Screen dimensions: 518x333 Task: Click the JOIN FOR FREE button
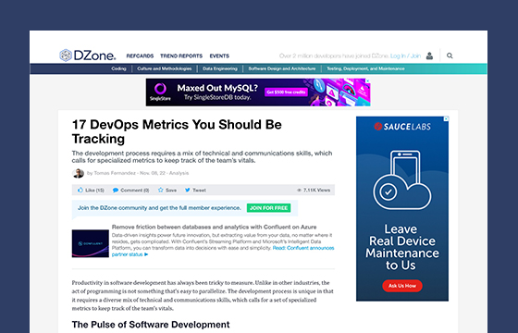coord(268,208)
